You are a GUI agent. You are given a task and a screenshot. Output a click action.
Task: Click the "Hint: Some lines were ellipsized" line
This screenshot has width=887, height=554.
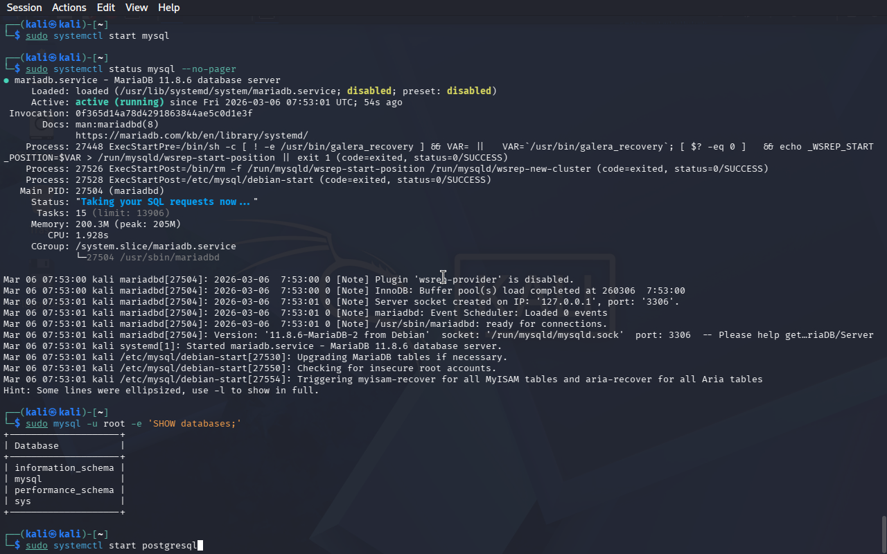[161, 391]
